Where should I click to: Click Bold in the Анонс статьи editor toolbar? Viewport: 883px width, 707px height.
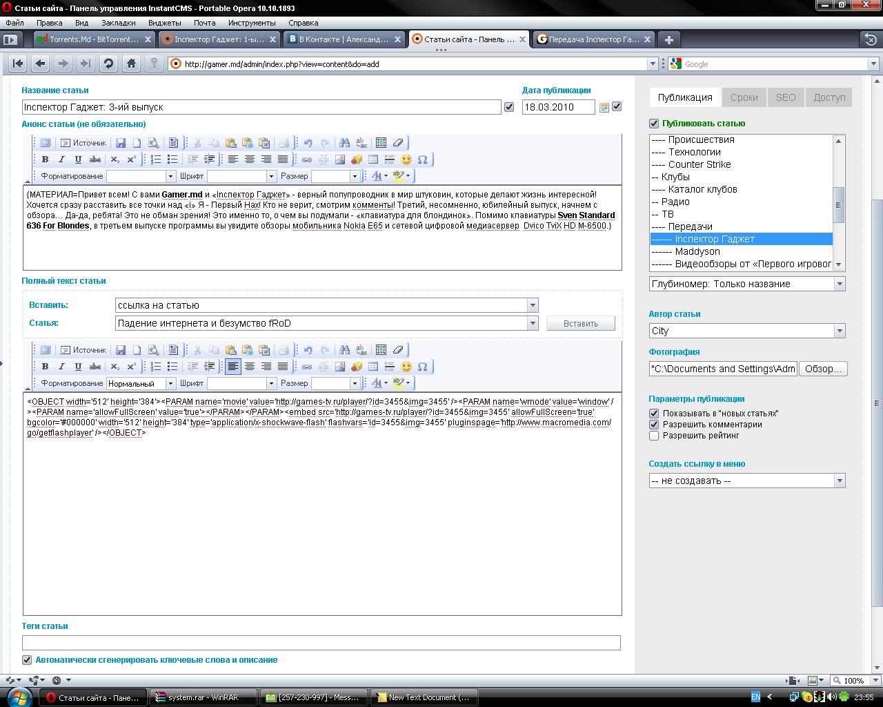(x=45, y=159)
